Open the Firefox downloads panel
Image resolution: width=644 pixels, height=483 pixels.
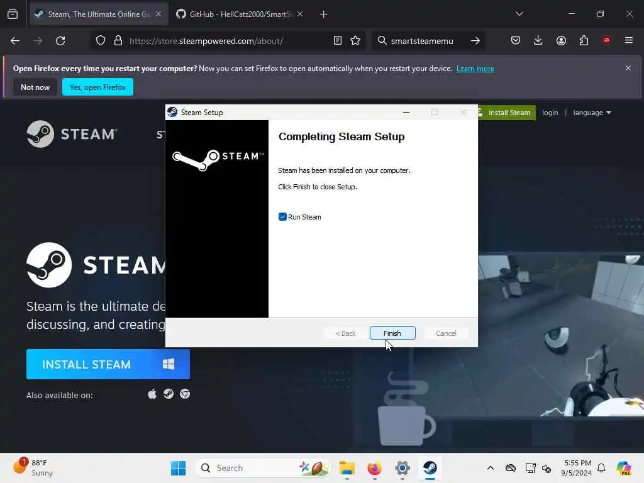pos(538,40)
